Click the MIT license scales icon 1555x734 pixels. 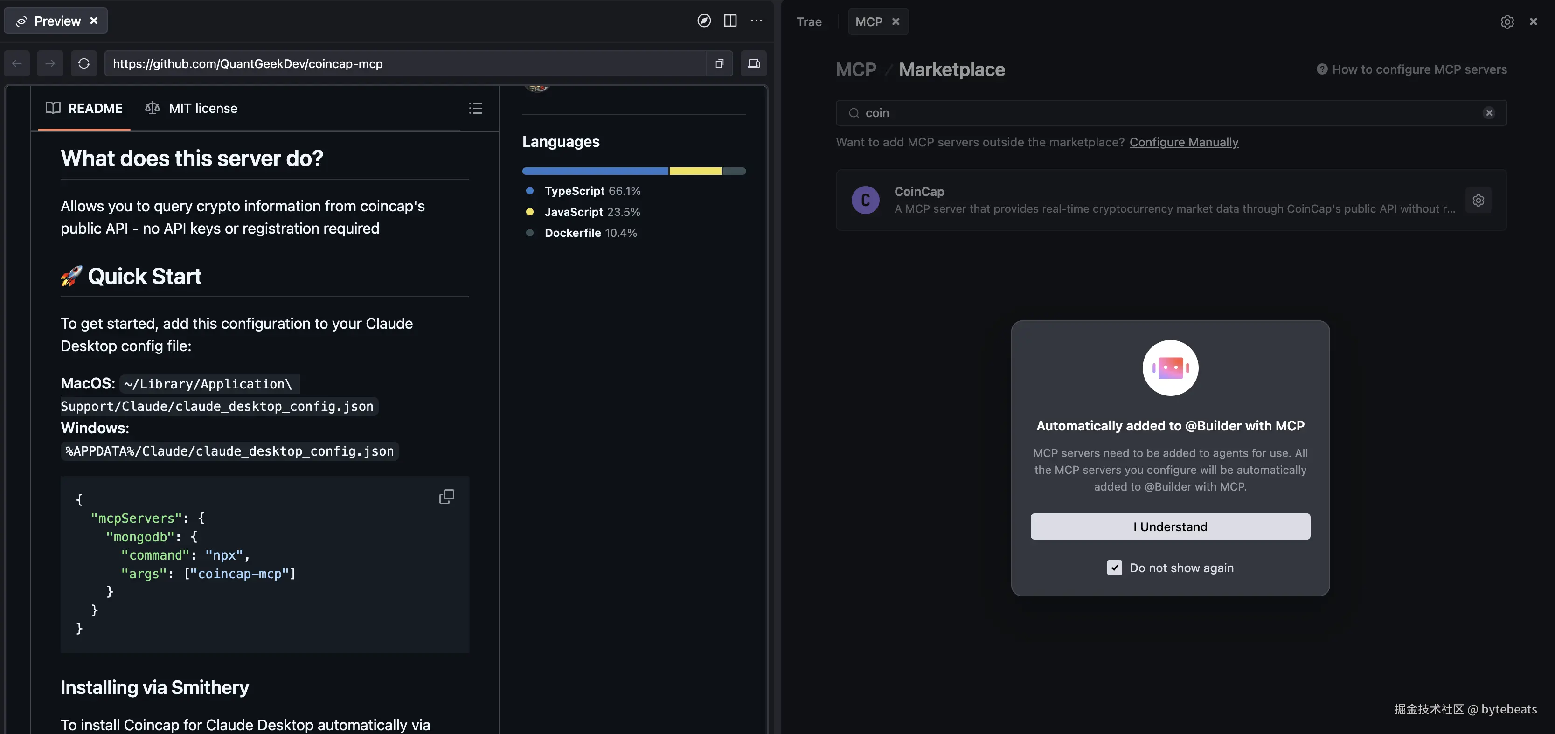(152, 108)
